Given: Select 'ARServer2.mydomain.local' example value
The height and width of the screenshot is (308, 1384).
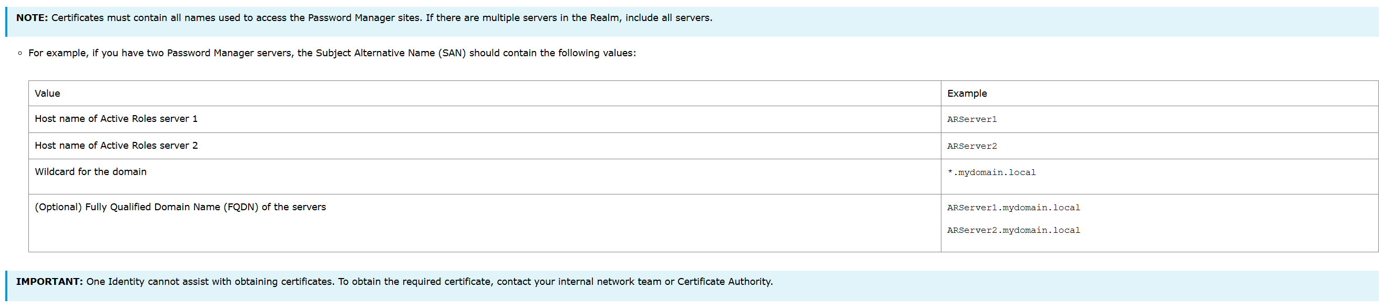Looking at the screenshot, I should click(x=1013, y=230).
